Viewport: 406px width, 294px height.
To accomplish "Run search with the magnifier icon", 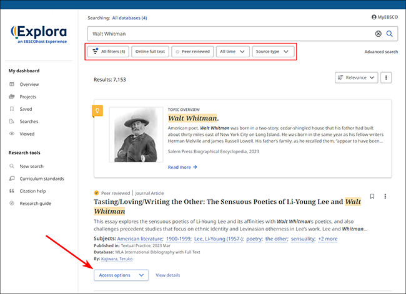I will 389,34.
